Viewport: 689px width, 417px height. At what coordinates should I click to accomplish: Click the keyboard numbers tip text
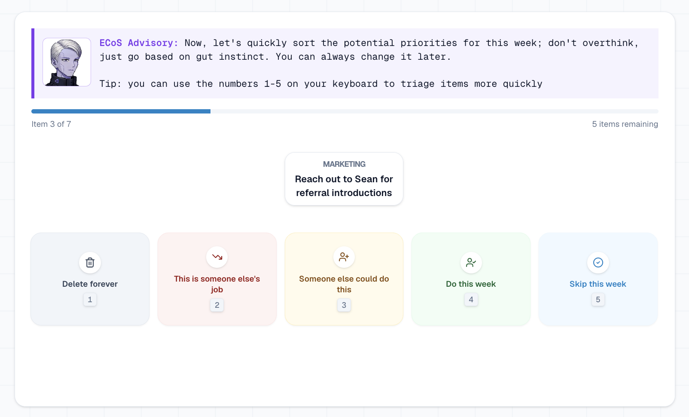click(321, 84)
